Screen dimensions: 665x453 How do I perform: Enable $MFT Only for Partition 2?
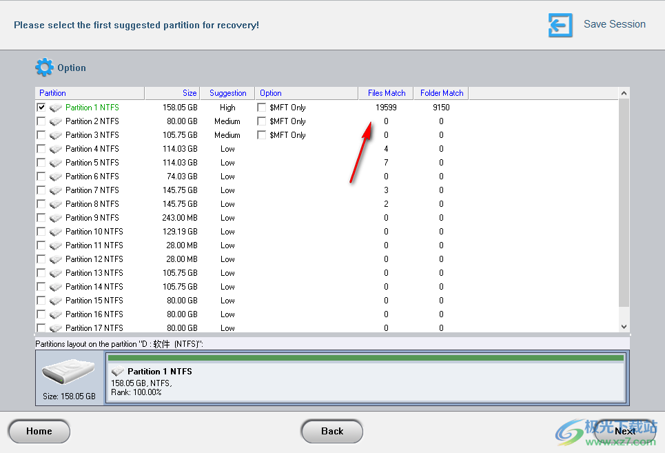pos(262,121)
